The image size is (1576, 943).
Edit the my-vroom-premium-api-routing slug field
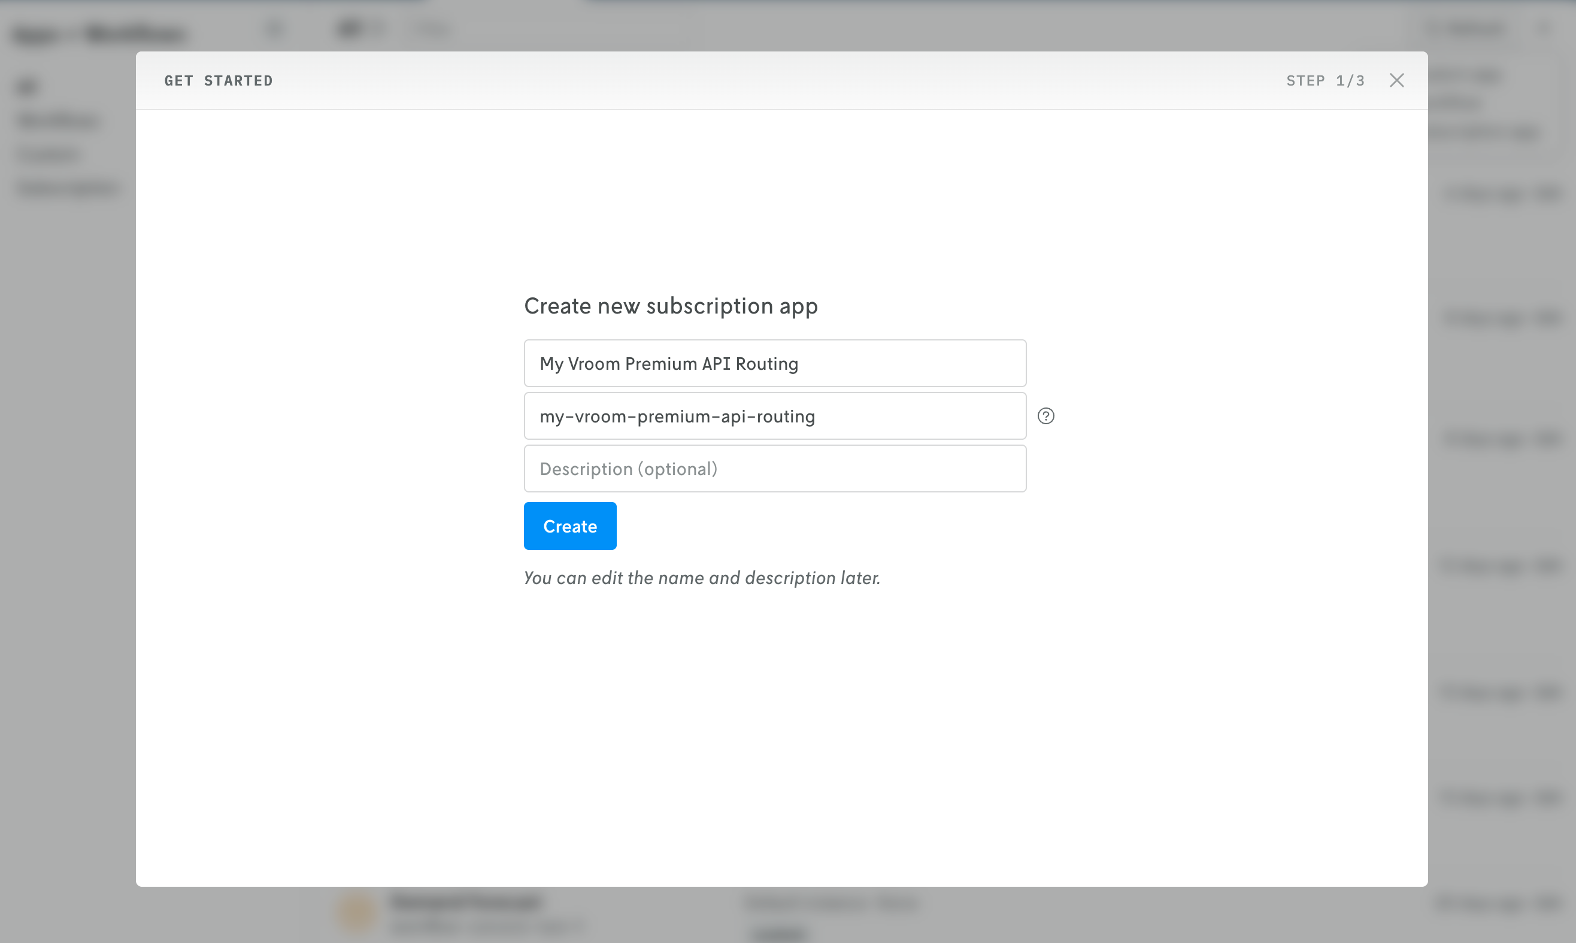pos(774,416)
